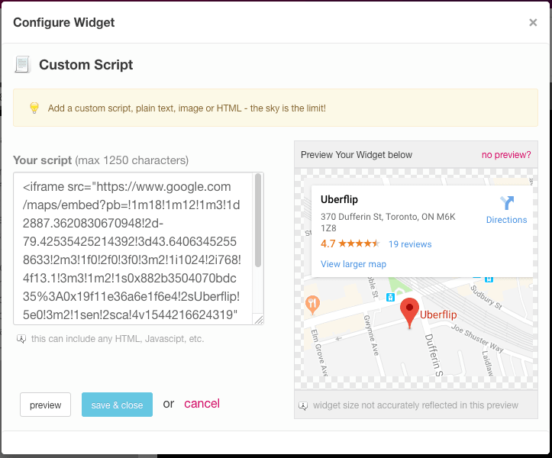Click 'Preview Your Widget below' heading
The height and width of the screenshot is (458, 552).
(357, 155)
